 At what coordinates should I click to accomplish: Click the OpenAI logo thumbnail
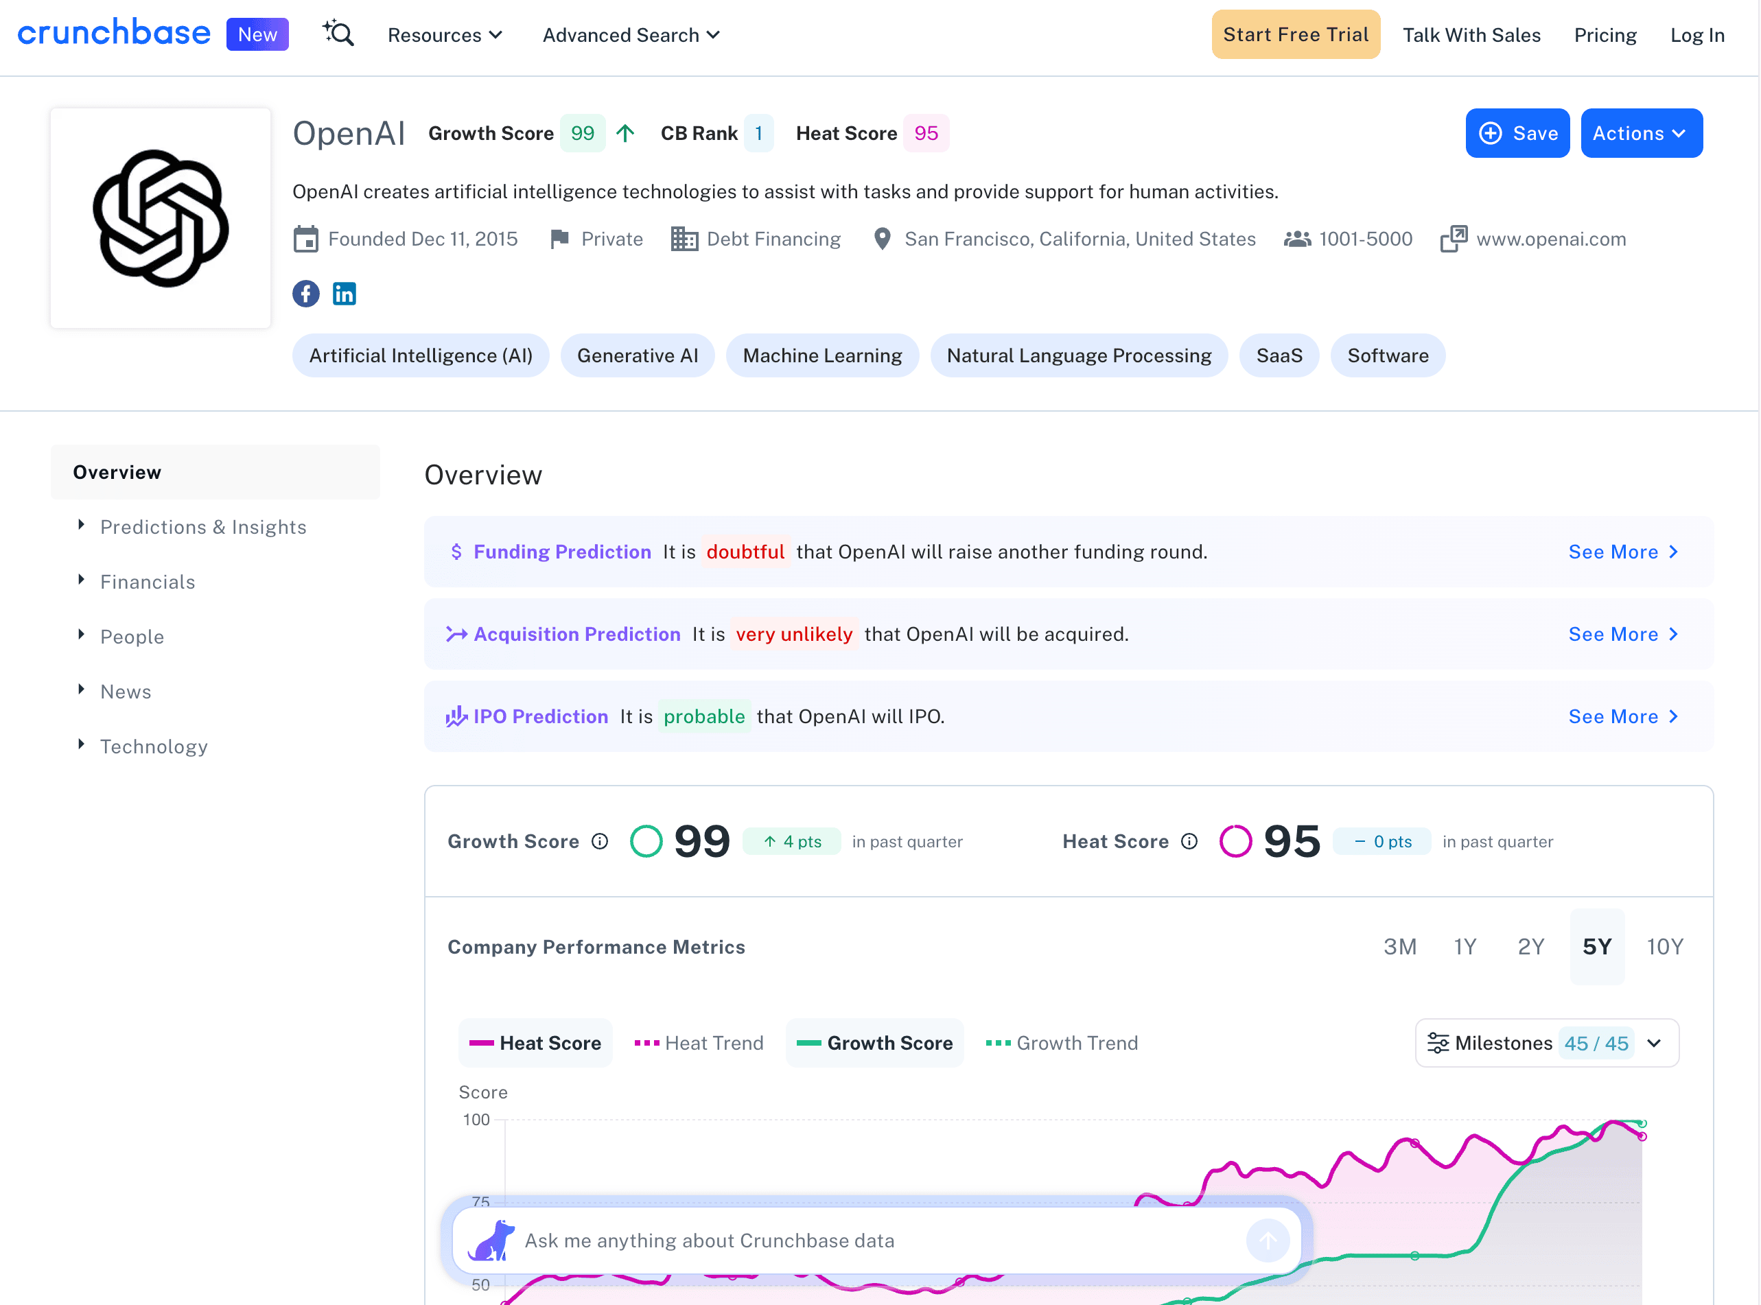[x=161, y=218]
